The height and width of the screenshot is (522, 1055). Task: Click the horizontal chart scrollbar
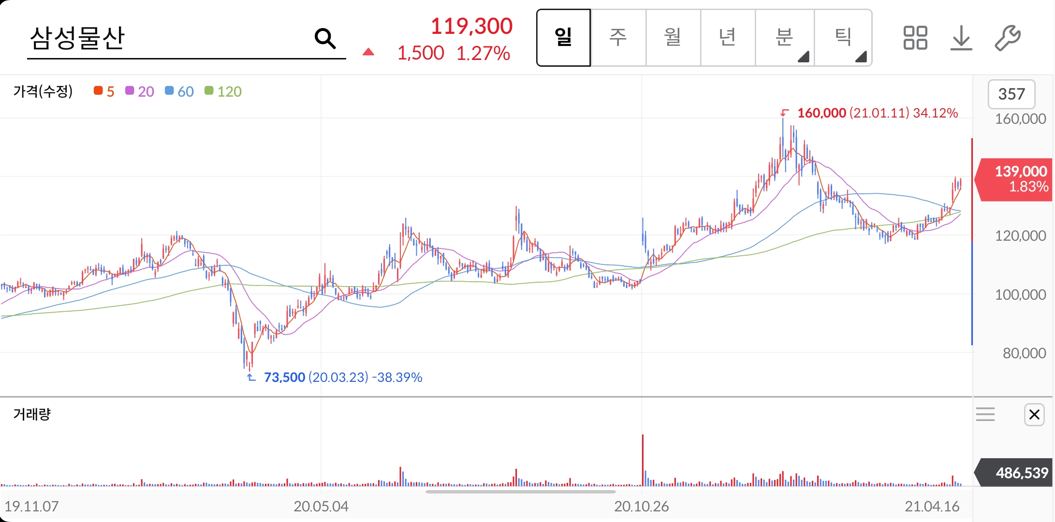(x=520, y=492)
